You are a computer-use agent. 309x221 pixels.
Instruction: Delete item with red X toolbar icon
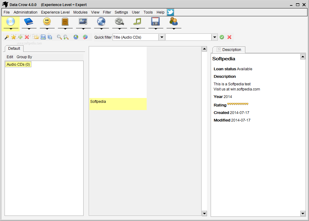coord(27,37)
